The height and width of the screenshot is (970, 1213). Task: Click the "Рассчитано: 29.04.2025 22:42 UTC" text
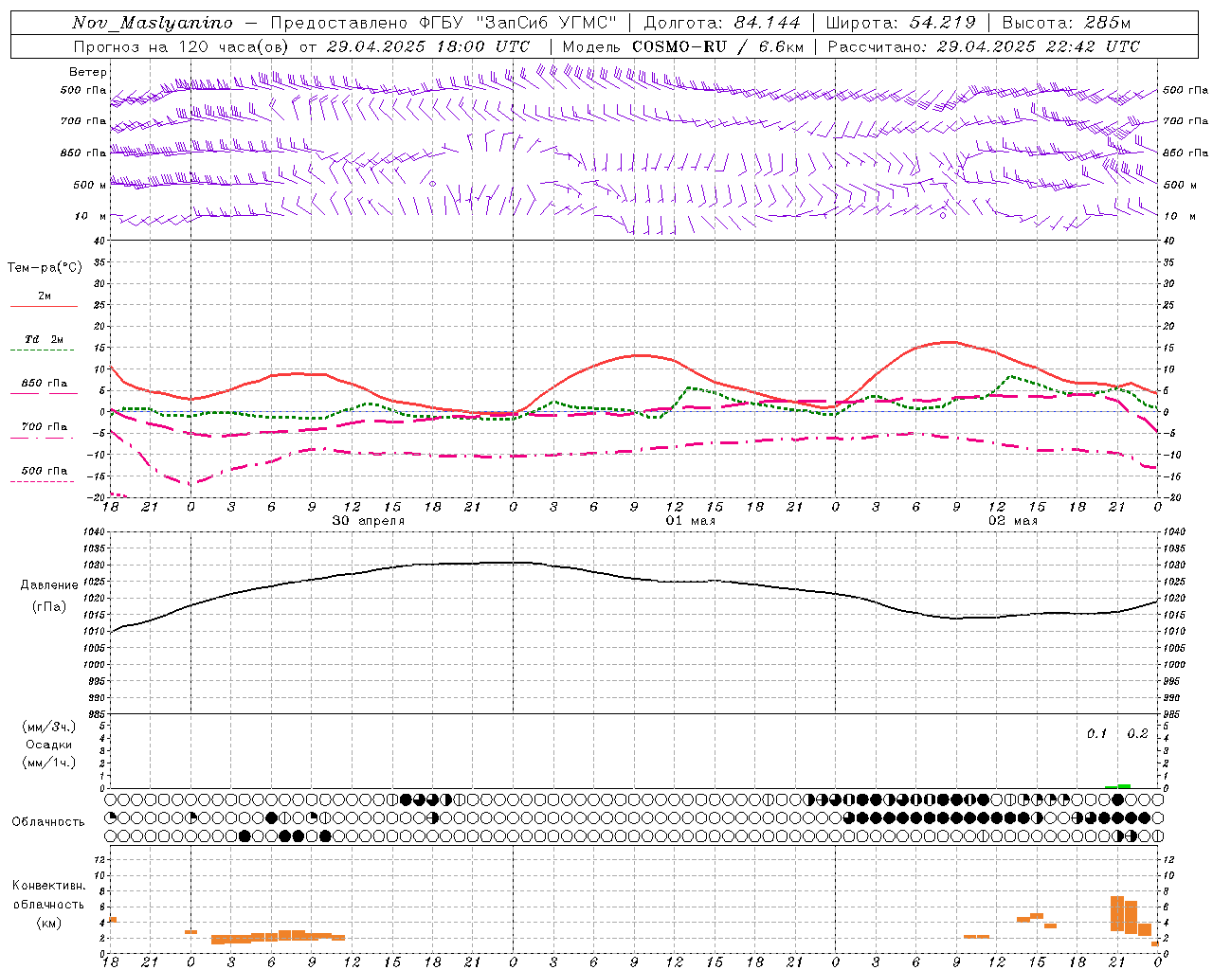984,46
